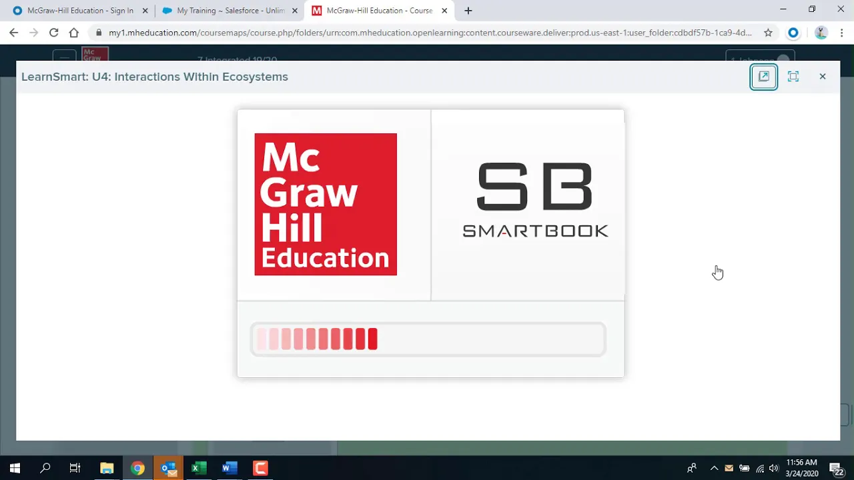This screenshot has width=854, height=480.
Task: Go to the browser home page
Action: (x=74, y=33)
